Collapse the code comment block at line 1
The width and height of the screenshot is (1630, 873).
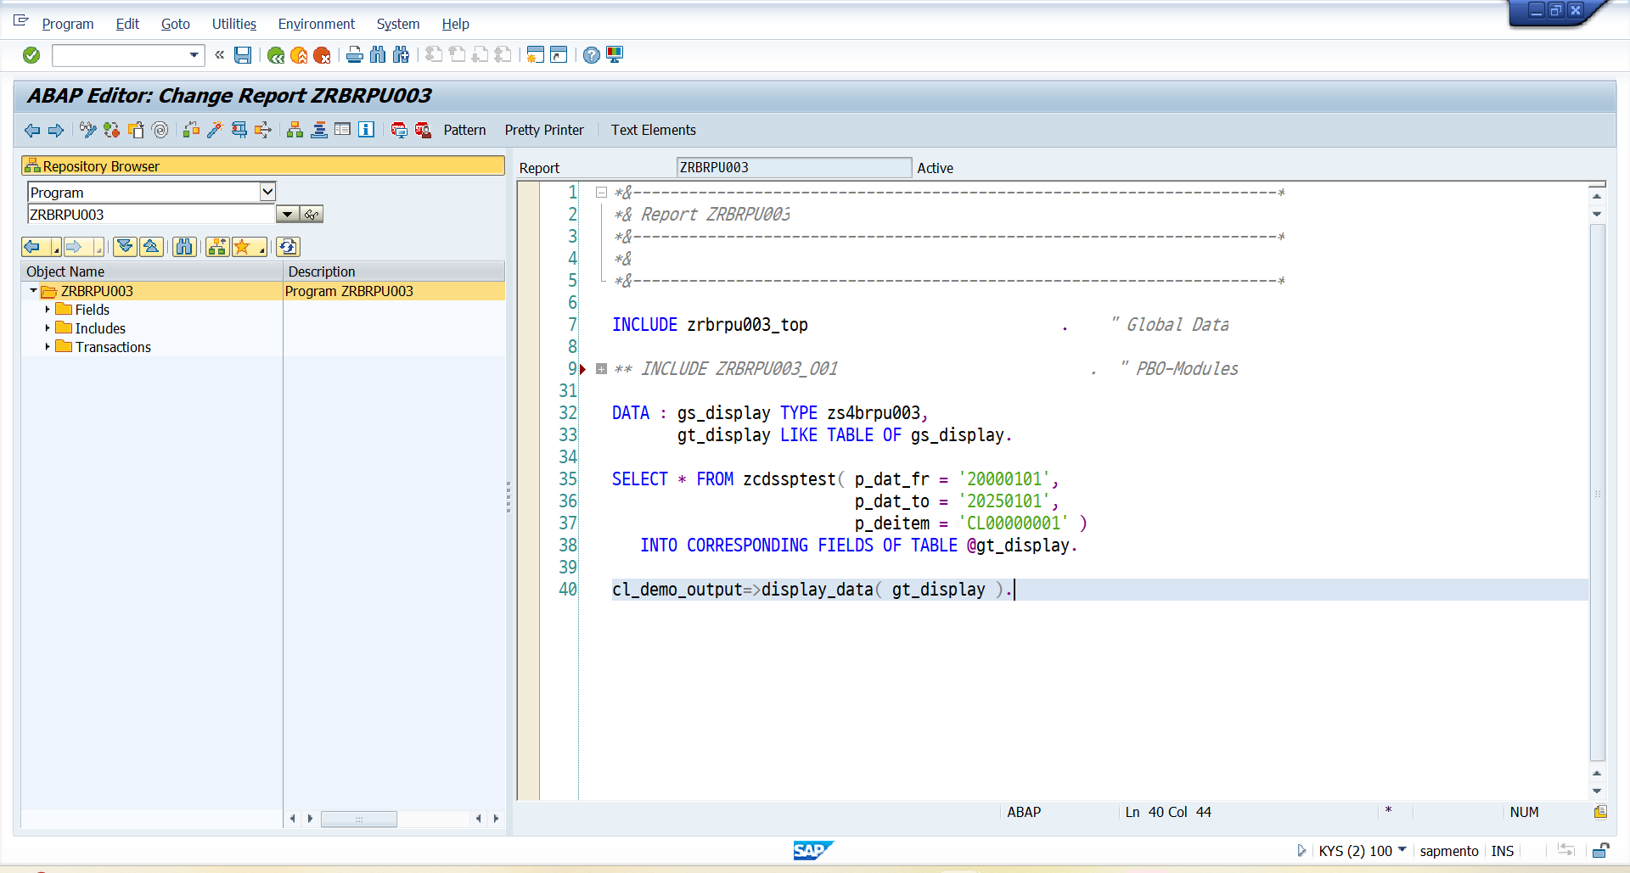(601, 193)
